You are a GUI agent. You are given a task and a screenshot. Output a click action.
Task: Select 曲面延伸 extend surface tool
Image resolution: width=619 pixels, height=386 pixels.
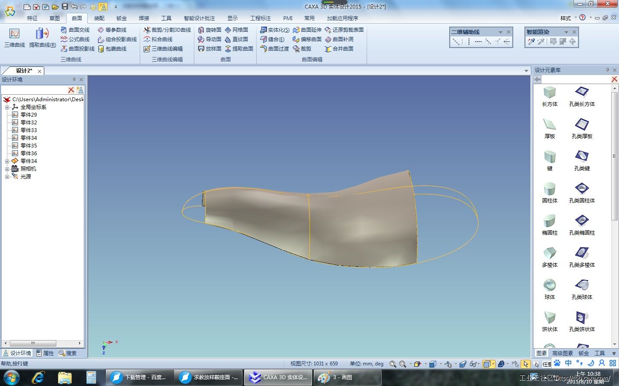click(307, 30)
